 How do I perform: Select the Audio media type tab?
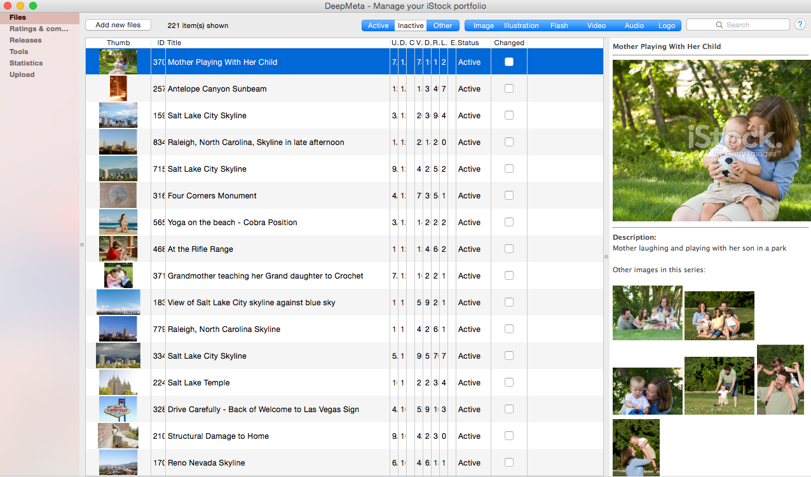[634, 25]
